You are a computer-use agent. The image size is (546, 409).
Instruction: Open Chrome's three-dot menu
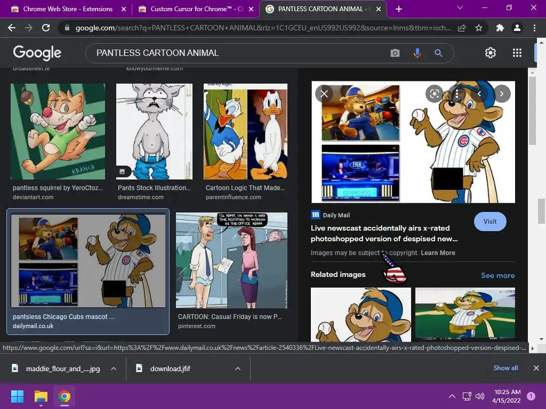click(x=534, y=28)
